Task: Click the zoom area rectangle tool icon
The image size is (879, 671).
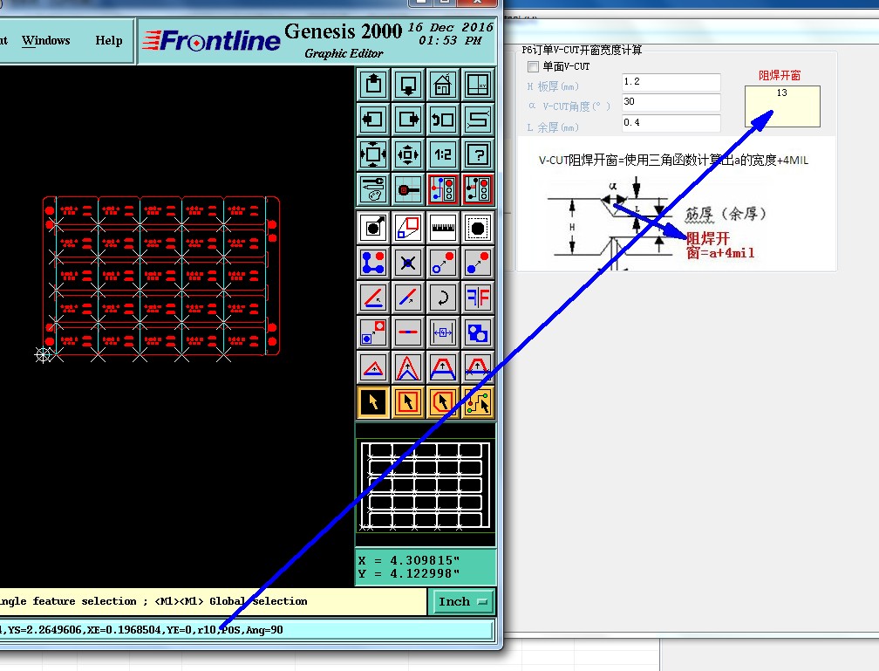Action: [x=408, y=228]
